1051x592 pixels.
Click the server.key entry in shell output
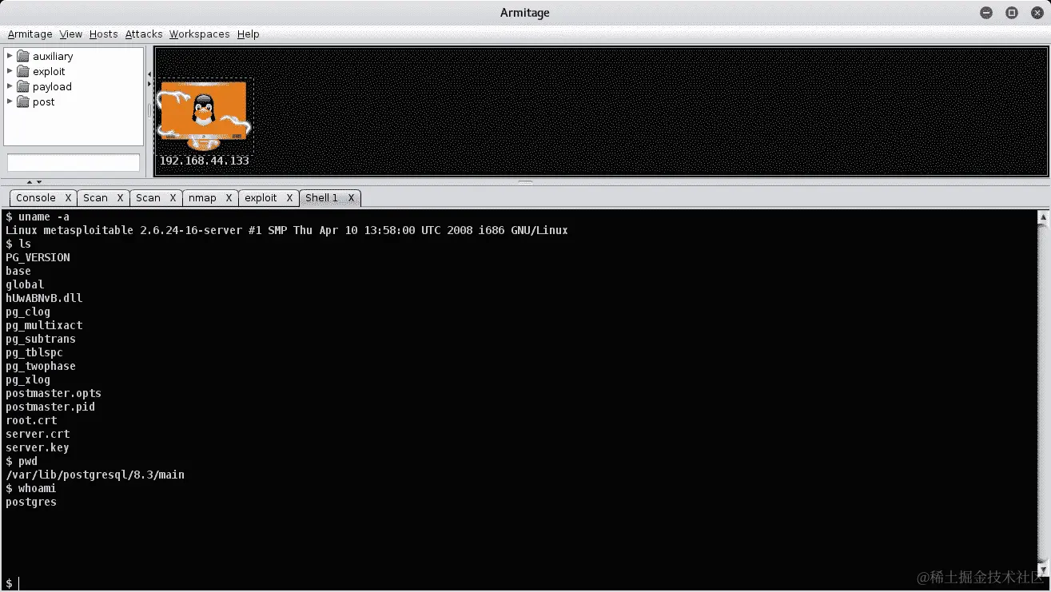tap(38, 447)
